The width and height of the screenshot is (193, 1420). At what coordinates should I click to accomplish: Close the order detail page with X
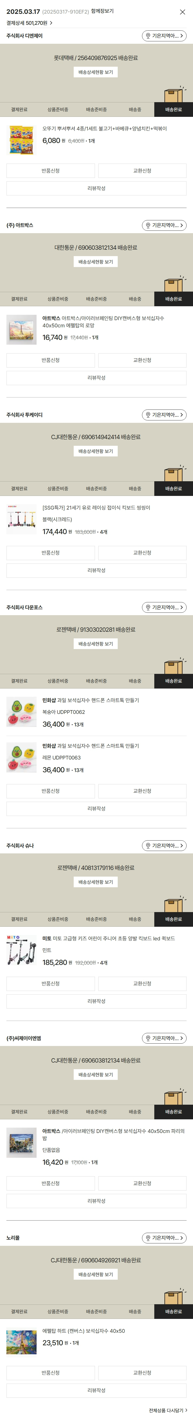183,11
